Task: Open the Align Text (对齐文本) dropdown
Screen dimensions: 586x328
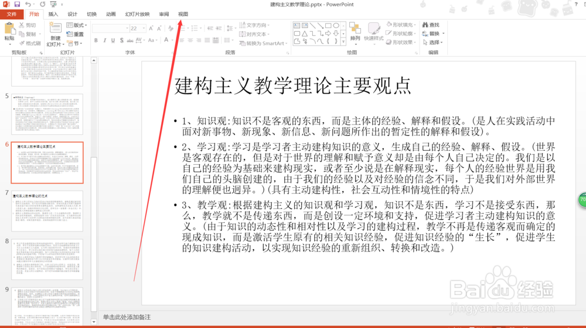Action: coord(254,34)
